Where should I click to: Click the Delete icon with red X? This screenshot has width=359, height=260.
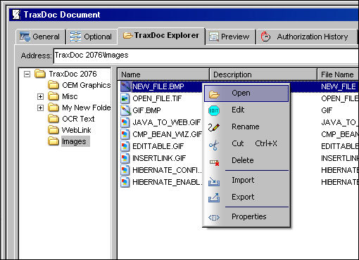[214, 162]
